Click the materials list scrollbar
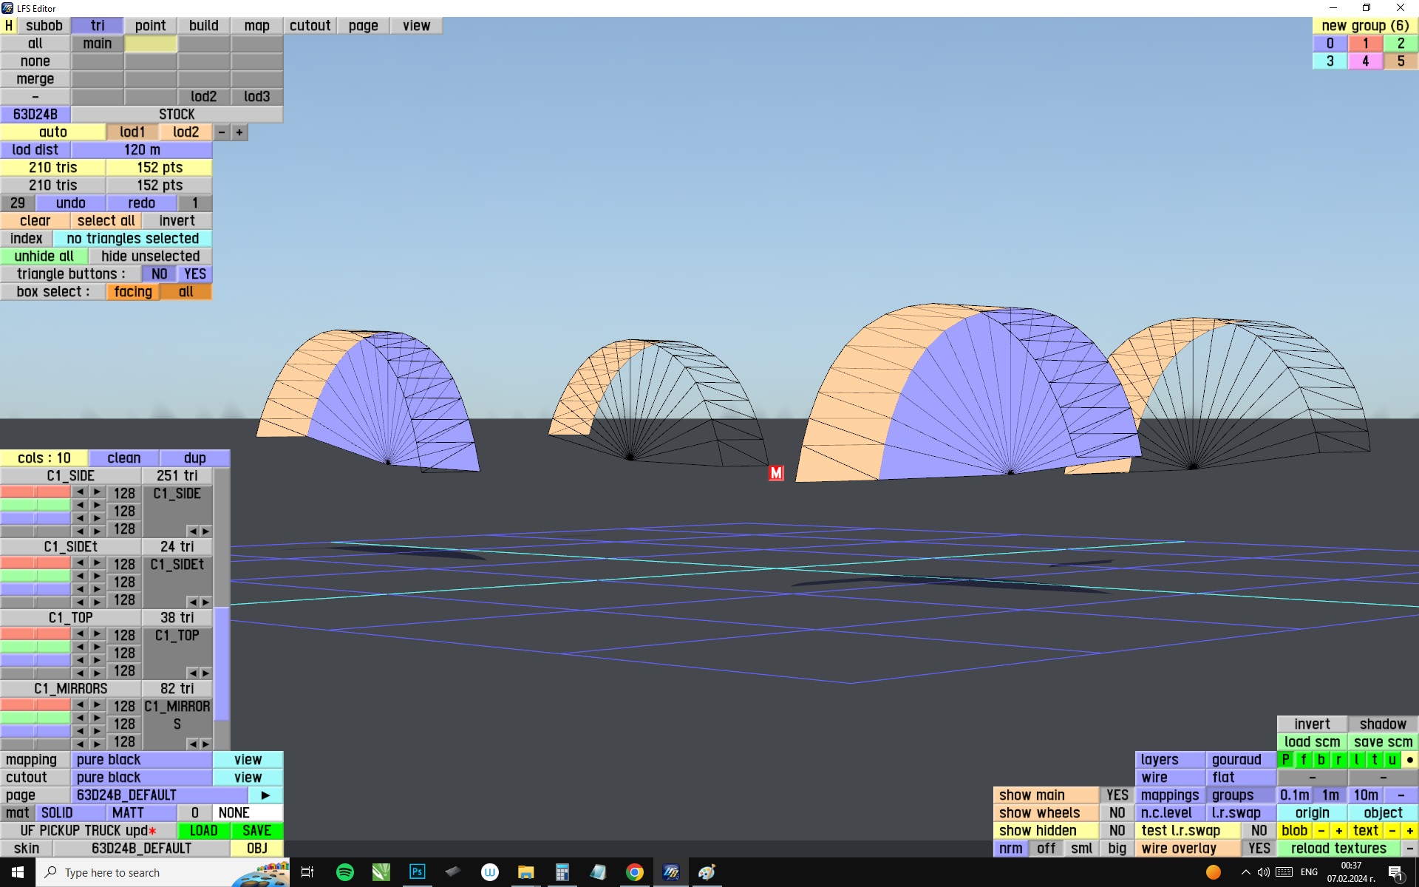 tap(222, 665)
